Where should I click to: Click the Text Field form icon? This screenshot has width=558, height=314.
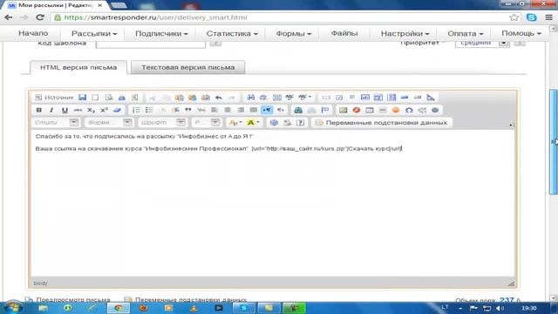tap(365, 97)
